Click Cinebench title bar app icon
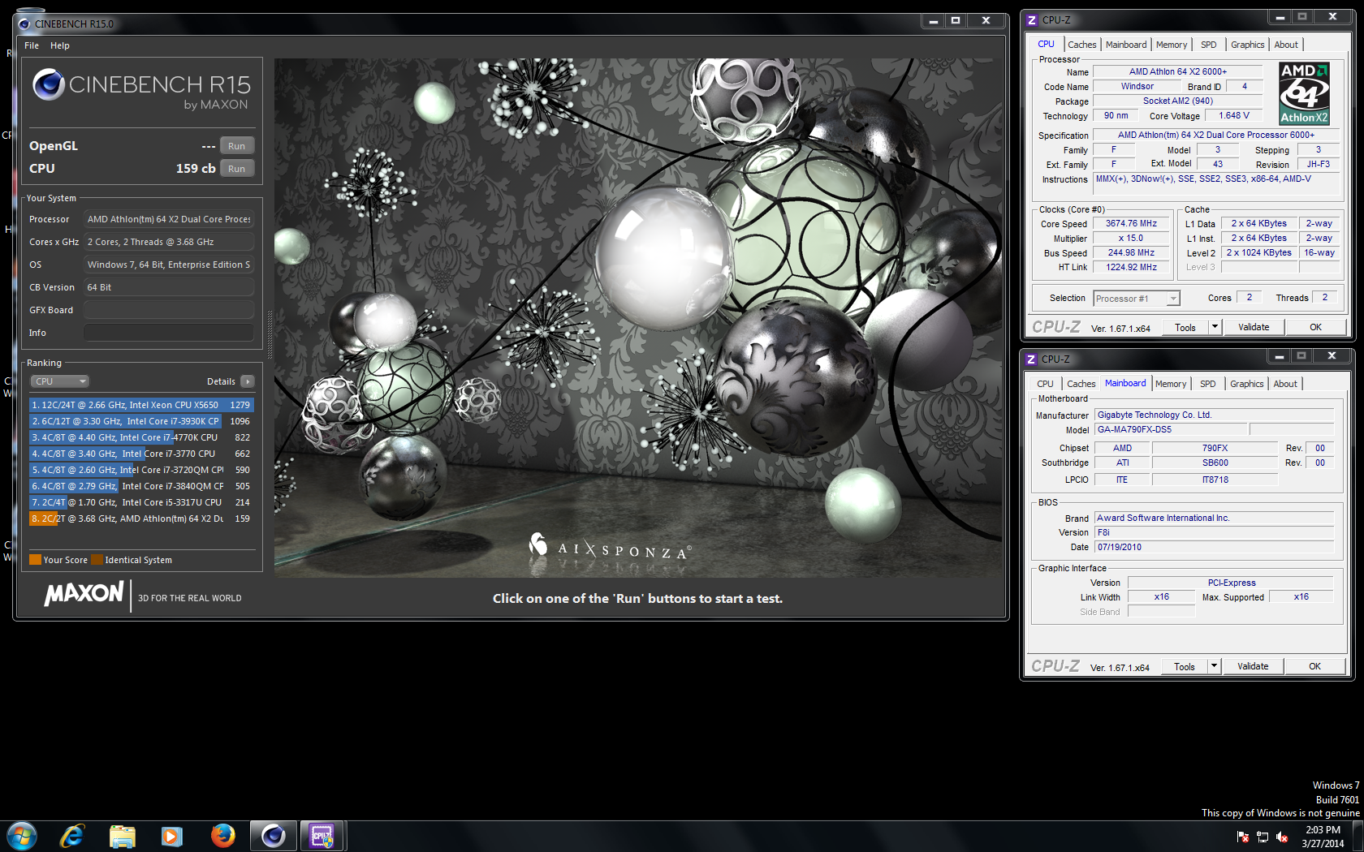The image size is (1364, 852). [24, 24]
